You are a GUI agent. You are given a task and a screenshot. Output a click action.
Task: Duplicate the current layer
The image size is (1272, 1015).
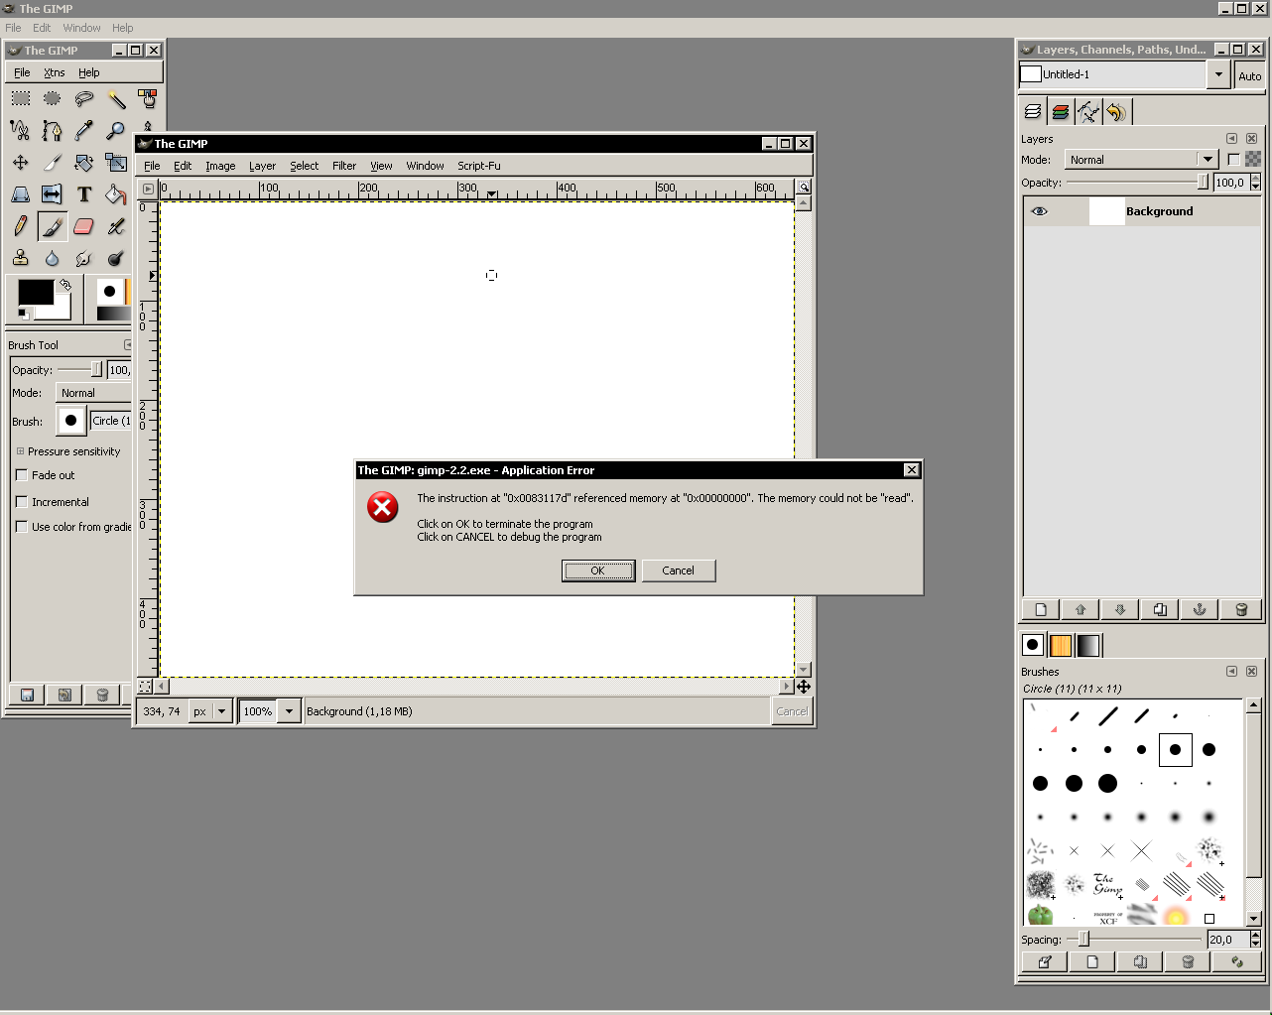point(1160,609)
